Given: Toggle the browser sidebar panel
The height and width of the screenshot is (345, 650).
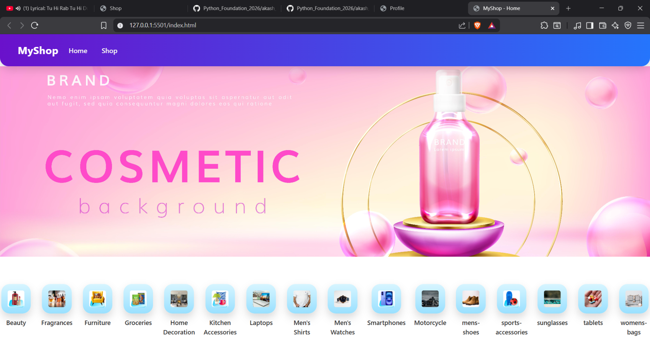Looking at the screenshot, I should 590,26.
